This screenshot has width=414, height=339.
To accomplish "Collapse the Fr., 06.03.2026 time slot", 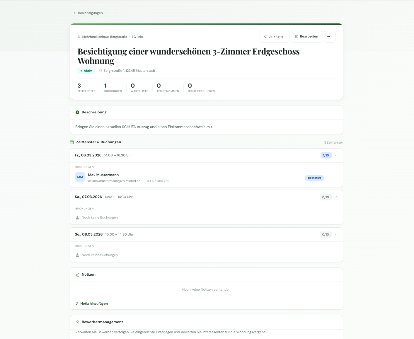I will tap(336, 155).
